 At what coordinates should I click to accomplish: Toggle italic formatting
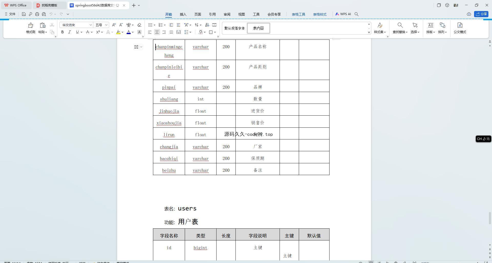69,32
